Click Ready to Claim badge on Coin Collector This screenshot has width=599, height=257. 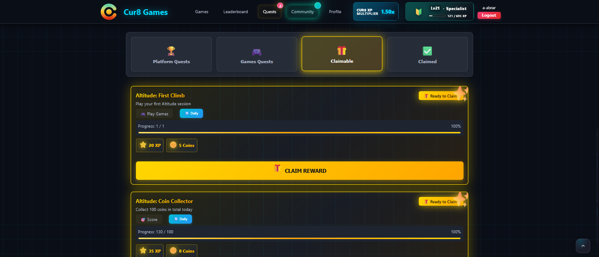click(441, 202)
